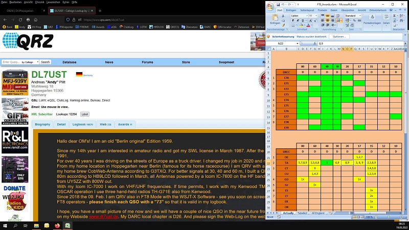Open the Seitenlayout ribbon tab

click(x=307, y=10)
